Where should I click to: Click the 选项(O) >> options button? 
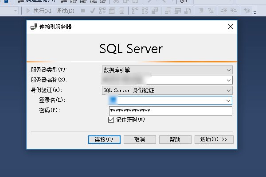pyautogui.click(x=214, y=139)
